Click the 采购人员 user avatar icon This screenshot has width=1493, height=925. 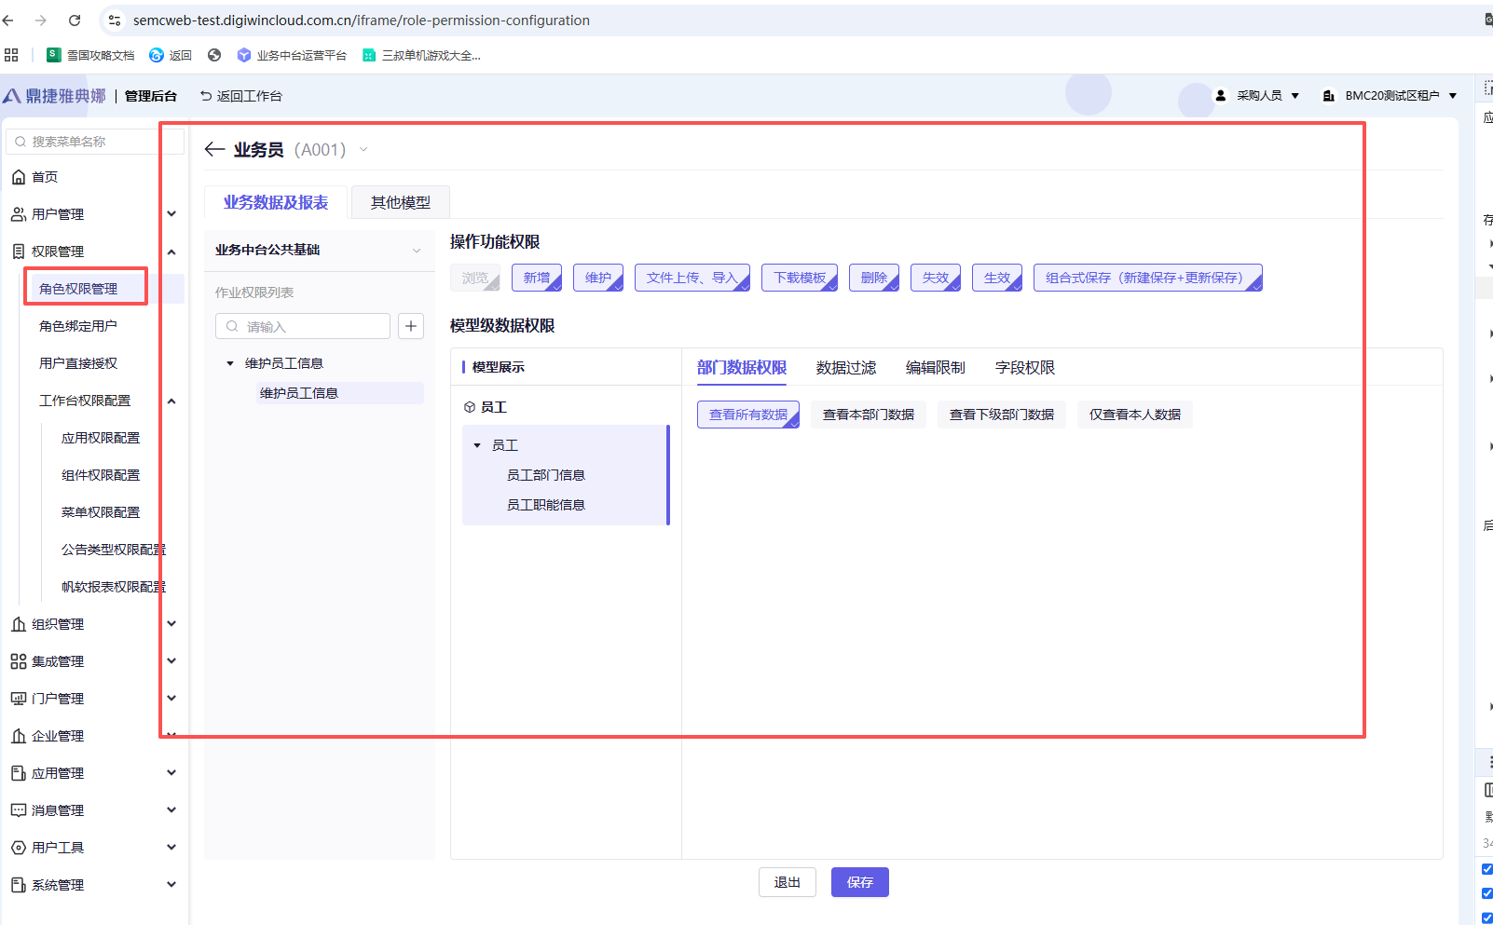(x=1221, y=96)
